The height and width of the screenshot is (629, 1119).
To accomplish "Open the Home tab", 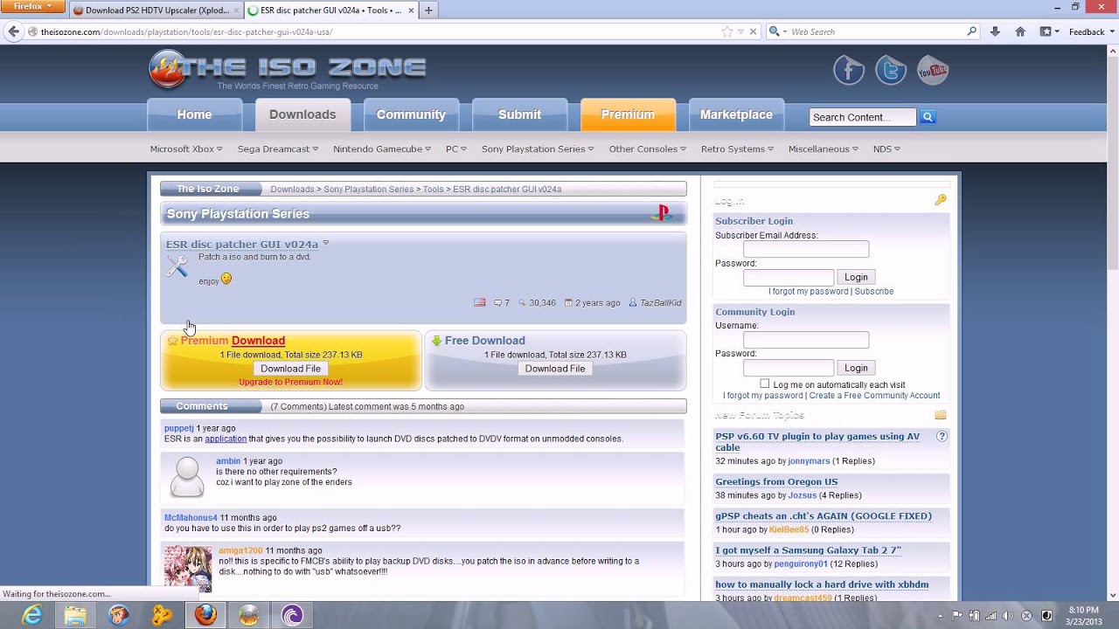I will pyautogui.click(x=194, y=114).
